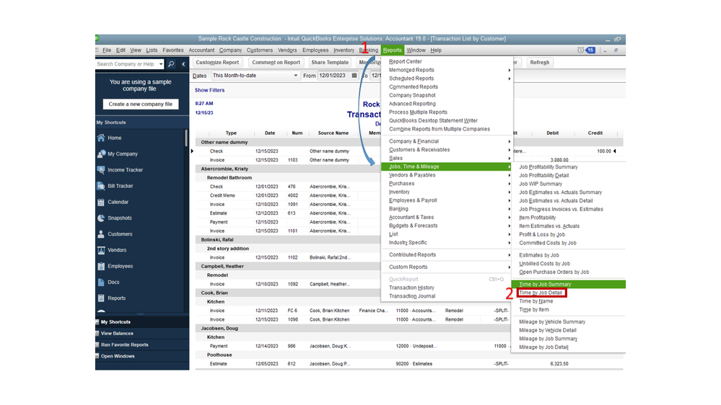Viewport: 721px width, 405px height.
Task: Choose Time by Job Summary report
Action: coord(568,284)
